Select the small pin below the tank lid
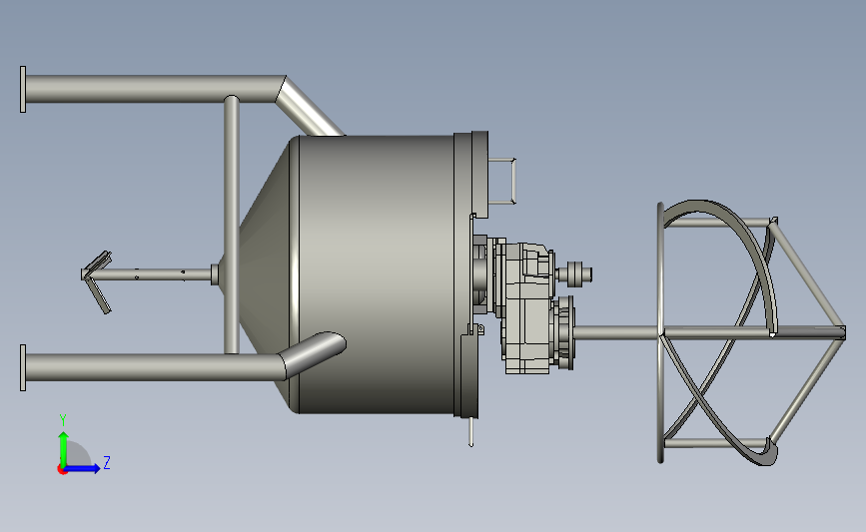Image resolution: width=866 pixels, height=532 pixels. [x=471, y=431]
